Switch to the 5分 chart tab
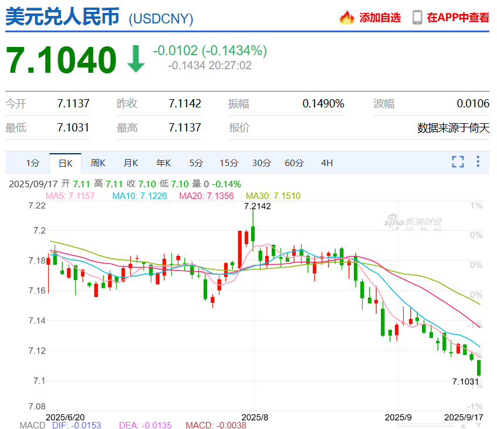The width and height of the screenshot is (497, 429). (x=196, y=163)
